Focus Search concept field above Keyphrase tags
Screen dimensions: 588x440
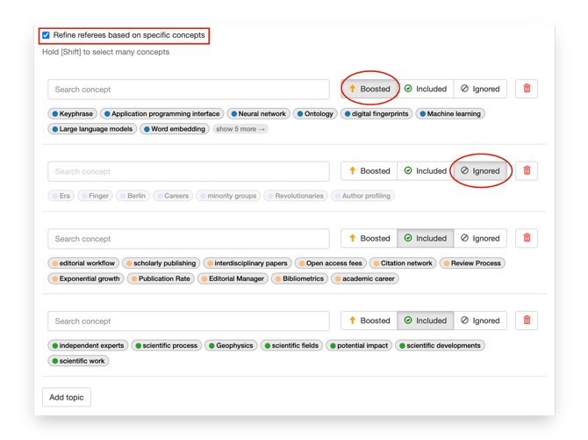click(189, 90)
